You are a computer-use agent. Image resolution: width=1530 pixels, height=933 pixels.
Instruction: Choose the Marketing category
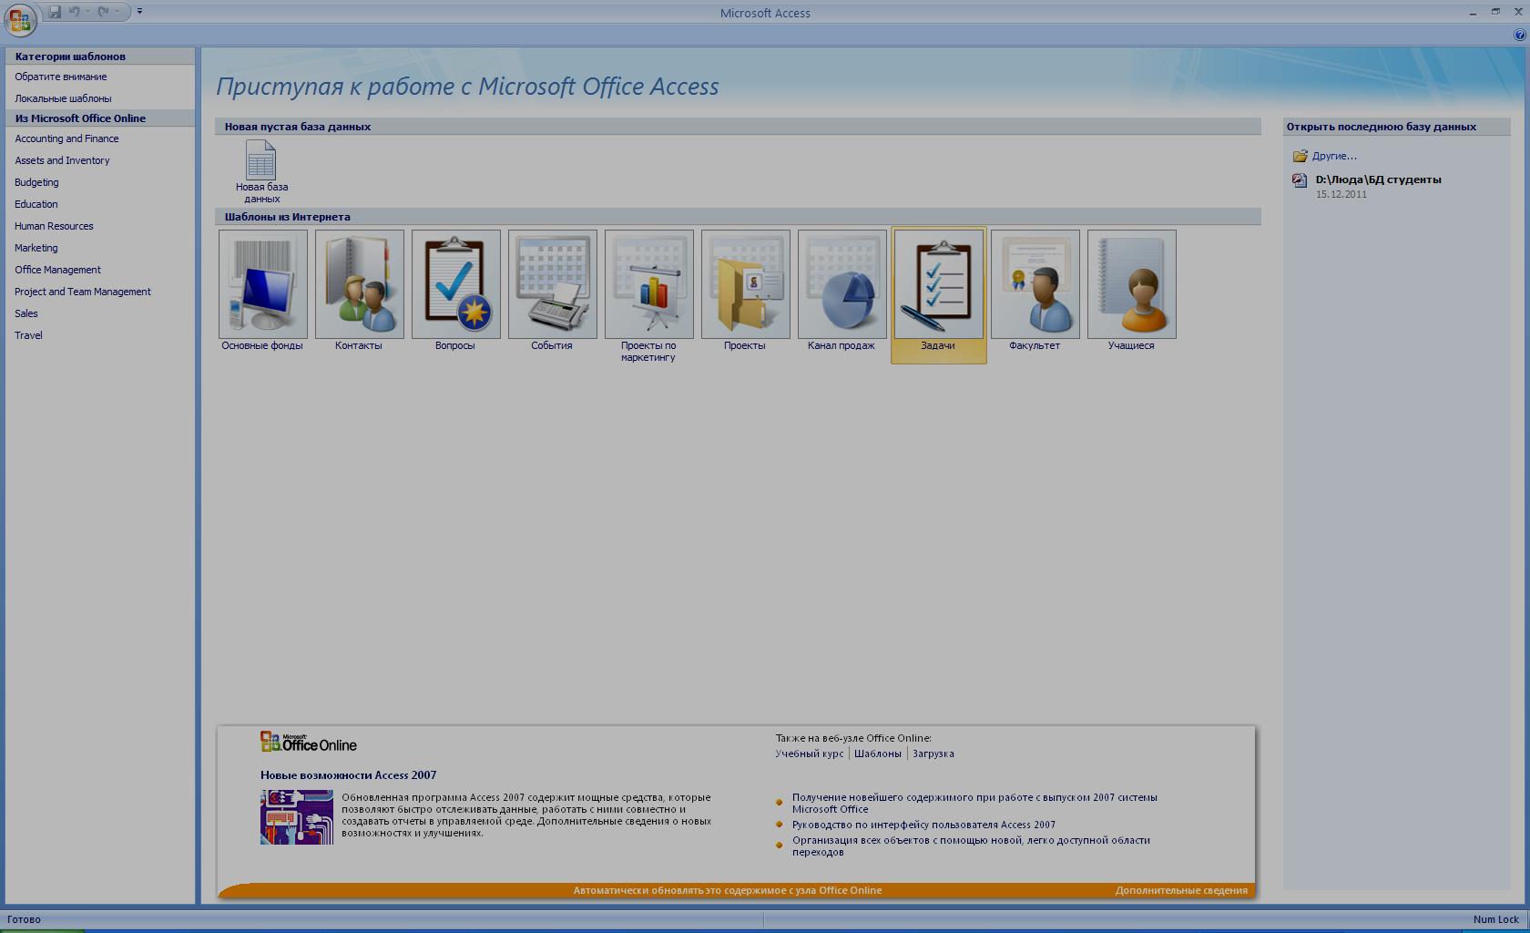(x=36, y=248)
